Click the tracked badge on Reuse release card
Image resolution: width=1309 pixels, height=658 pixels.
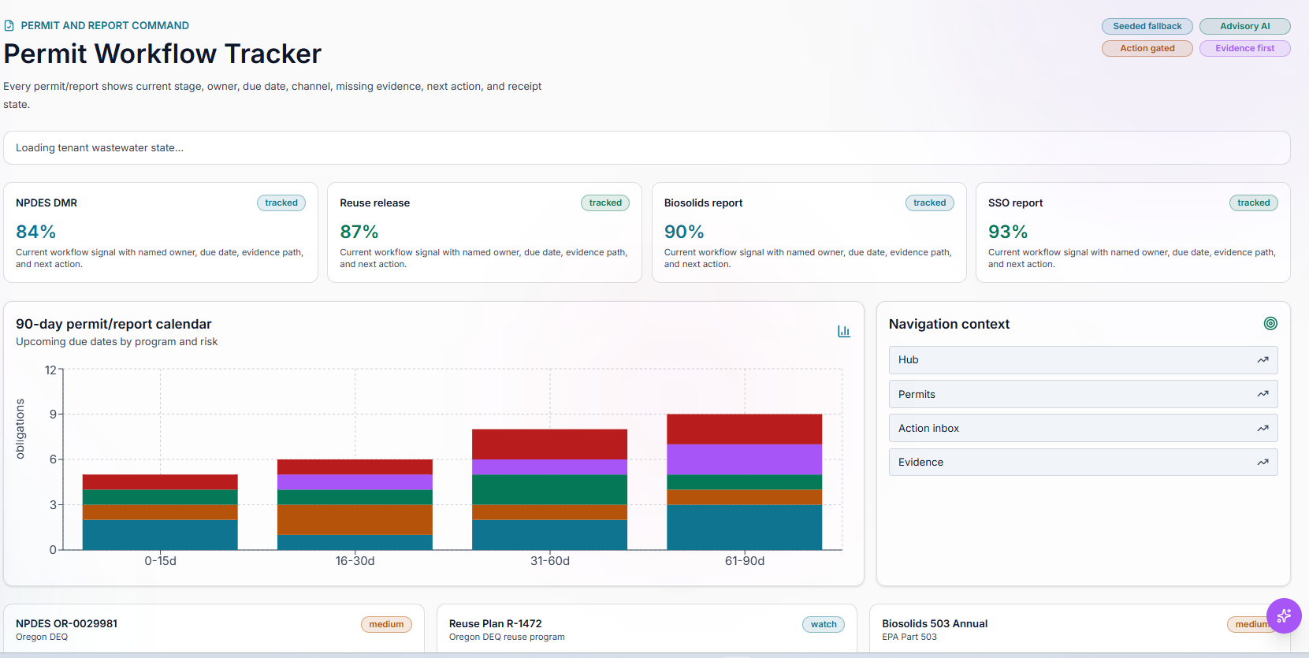(605, 203)
